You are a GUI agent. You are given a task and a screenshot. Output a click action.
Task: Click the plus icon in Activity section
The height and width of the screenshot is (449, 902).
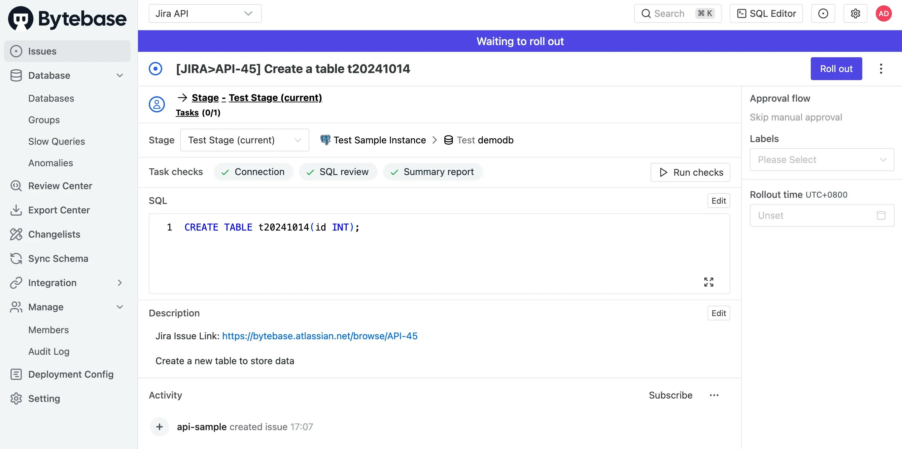tap(159, 426)
